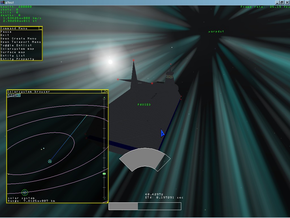Open Entity List from Command Menu
This screenshot has height=218, width=290.
[x=21, y=55]
